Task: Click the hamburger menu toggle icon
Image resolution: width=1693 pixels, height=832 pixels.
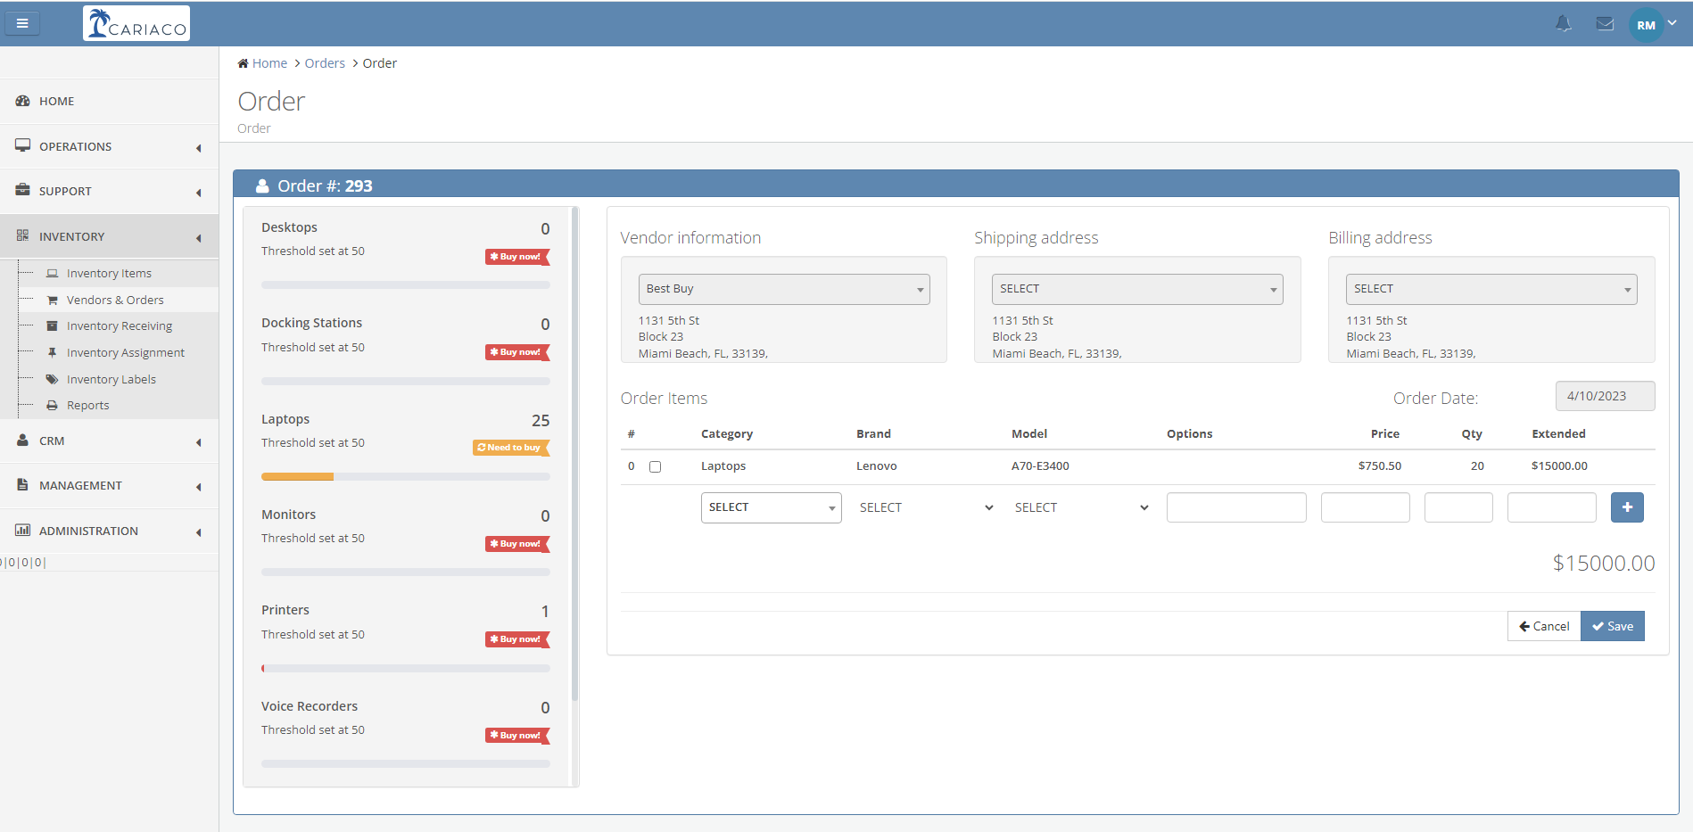Action: point(22,23)
